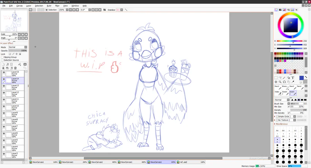Swap foreground and background colors
Screen dimensions: 311x168
click(x=306, y=77)
